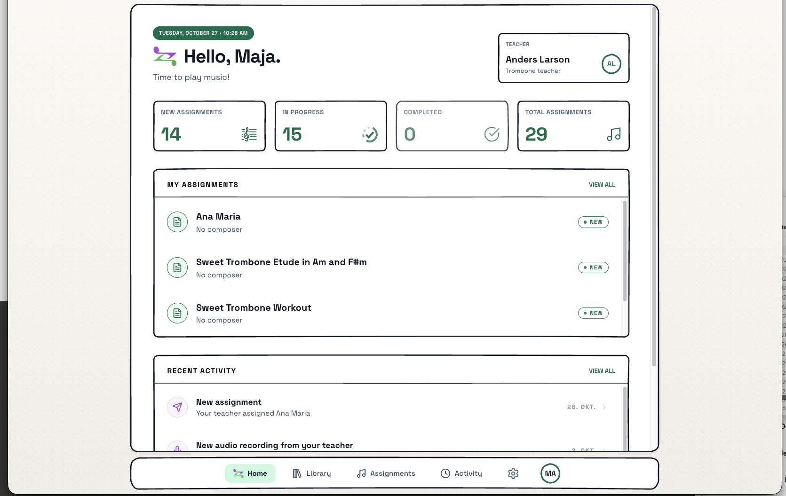The height and width of the screenshot is (496, 786).
Task: Click the NEW badge for Ana Maria
Action: point(593,222)
